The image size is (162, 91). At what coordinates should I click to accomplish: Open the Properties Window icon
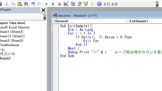coord(79,4)
